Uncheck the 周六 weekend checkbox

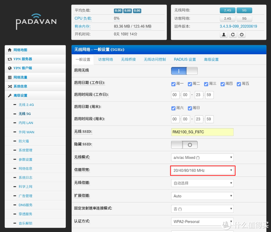pos(173,108)
